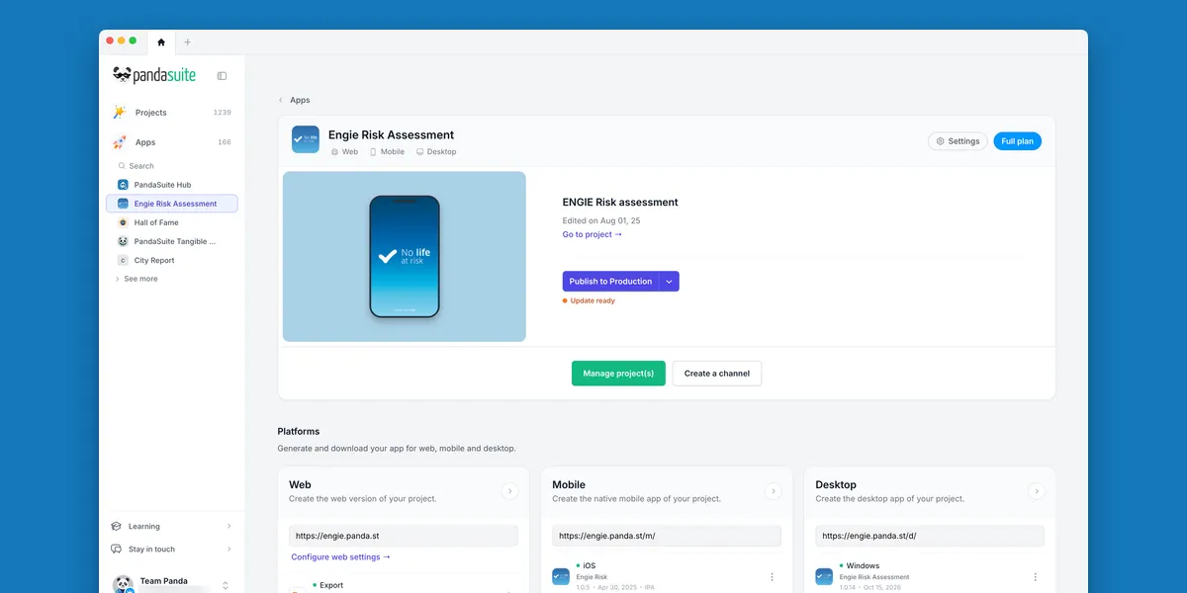The width and height of the screenshot is (1187, 593).
Task: Open the iOS build options menu
Action: coord(772,576)
